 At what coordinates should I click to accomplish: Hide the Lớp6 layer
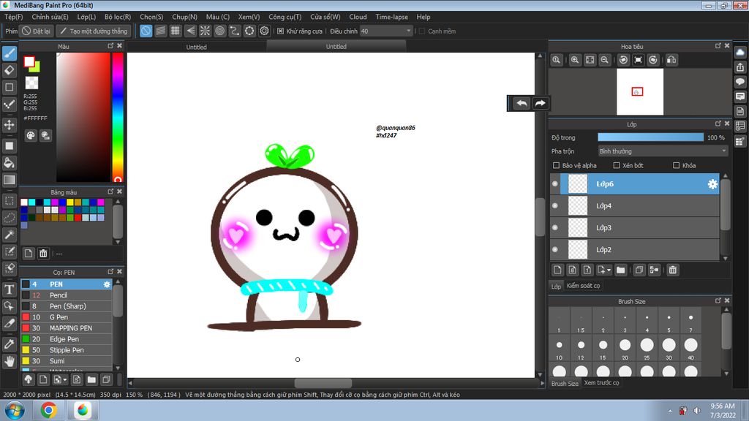[x=555, y=183]
